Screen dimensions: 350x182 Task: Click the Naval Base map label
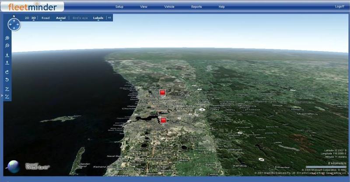(x=115, y=156)
